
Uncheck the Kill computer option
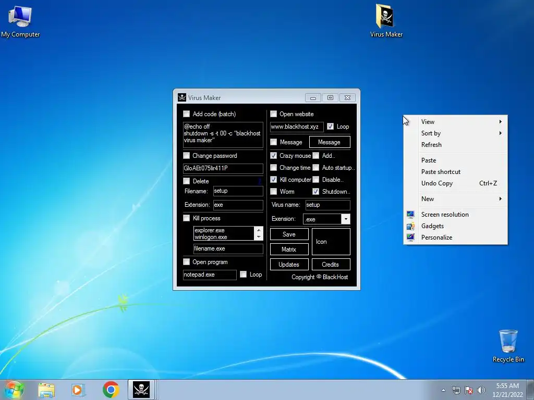point(273,179)
